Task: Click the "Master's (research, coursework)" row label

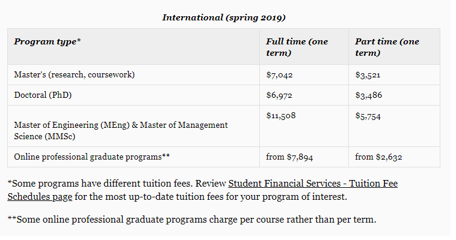Action: click(75, 75)
